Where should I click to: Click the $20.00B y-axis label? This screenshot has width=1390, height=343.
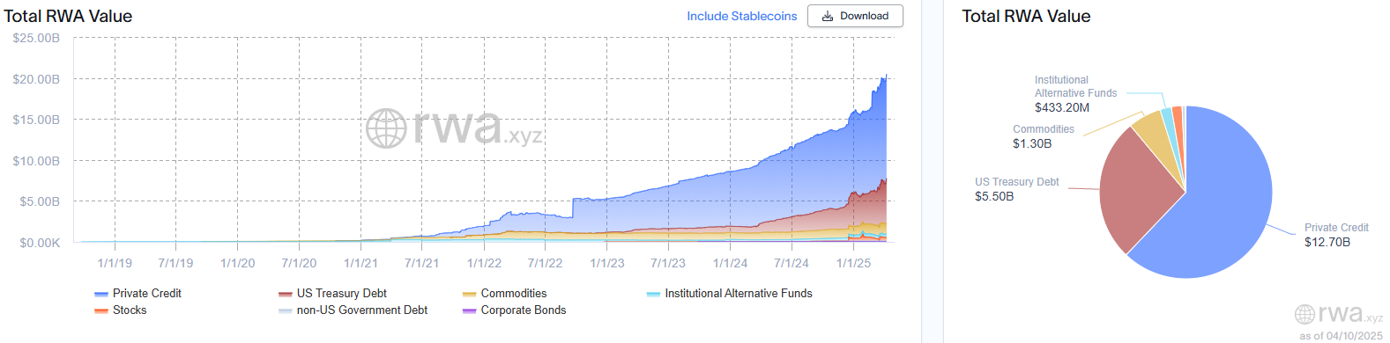(x=36, y=79)
